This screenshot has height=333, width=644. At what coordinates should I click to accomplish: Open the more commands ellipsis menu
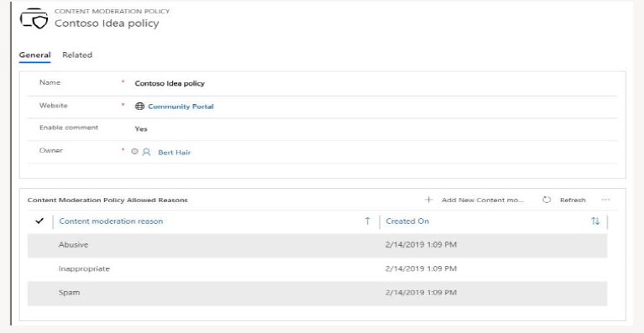605,200
